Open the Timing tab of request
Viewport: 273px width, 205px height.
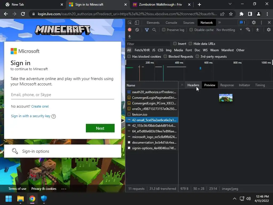(260, 85)
